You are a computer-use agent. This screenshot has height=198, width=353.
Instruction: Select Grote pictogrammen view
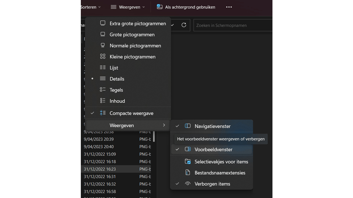(x=132, y=35)
